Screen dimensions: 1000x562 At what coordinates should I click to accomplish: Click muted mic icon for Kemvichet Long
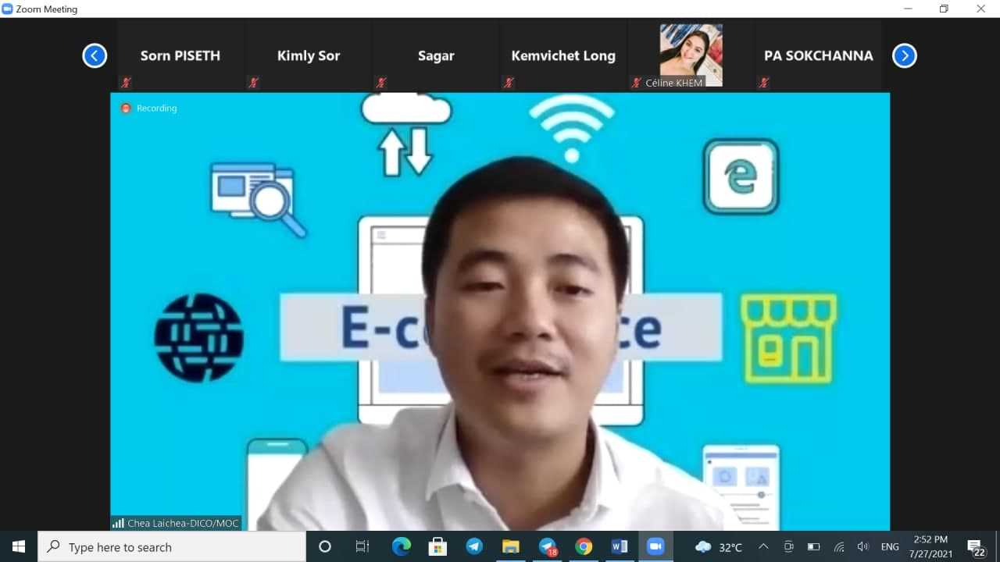(x=509, y=82)
